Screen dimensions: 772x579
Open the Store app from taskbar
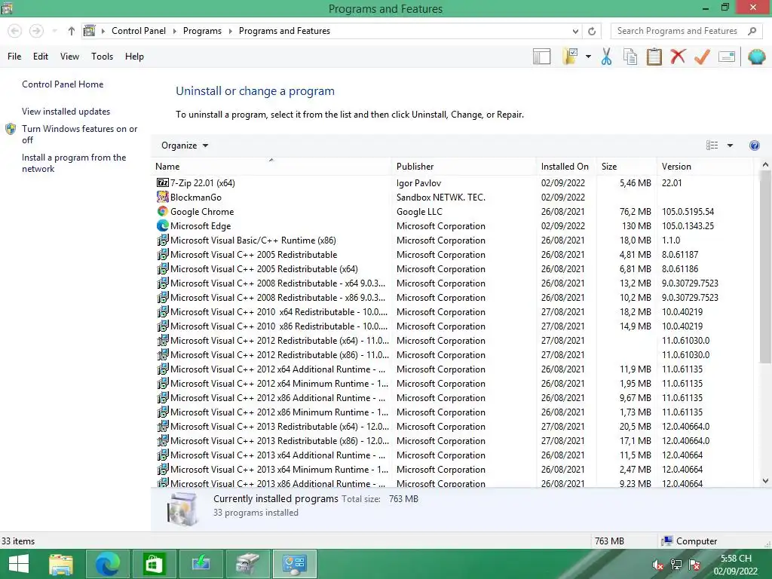(154, 564)
